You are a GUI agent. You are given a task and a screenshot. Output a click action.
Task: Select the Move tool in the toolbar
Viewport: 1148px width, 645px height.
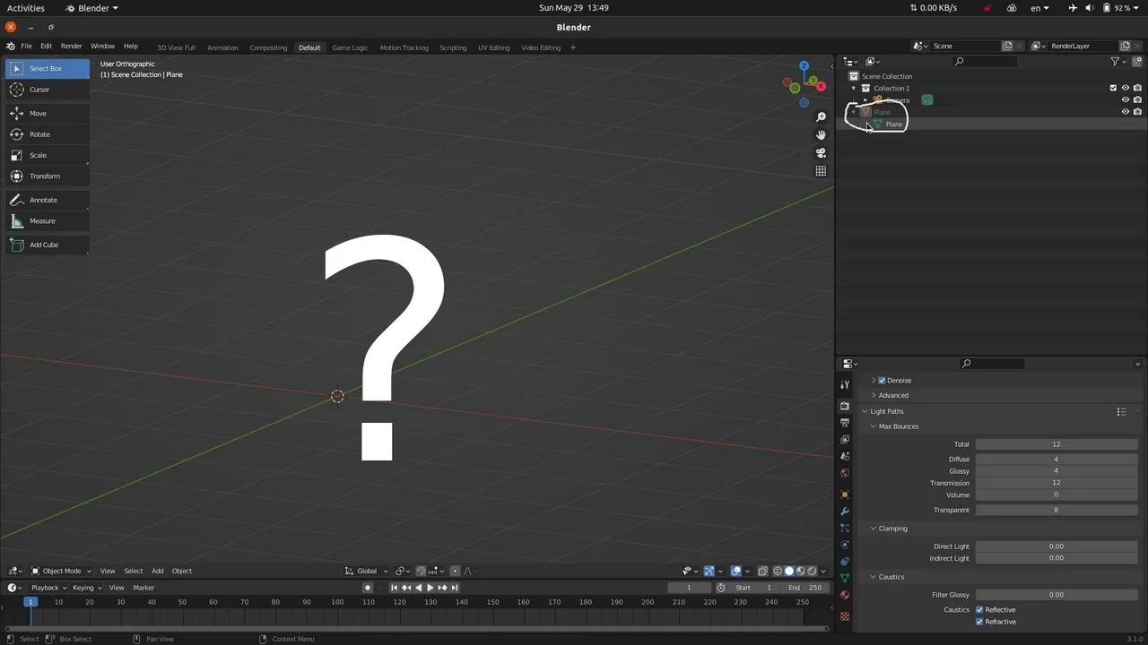[x=38, y=113]
